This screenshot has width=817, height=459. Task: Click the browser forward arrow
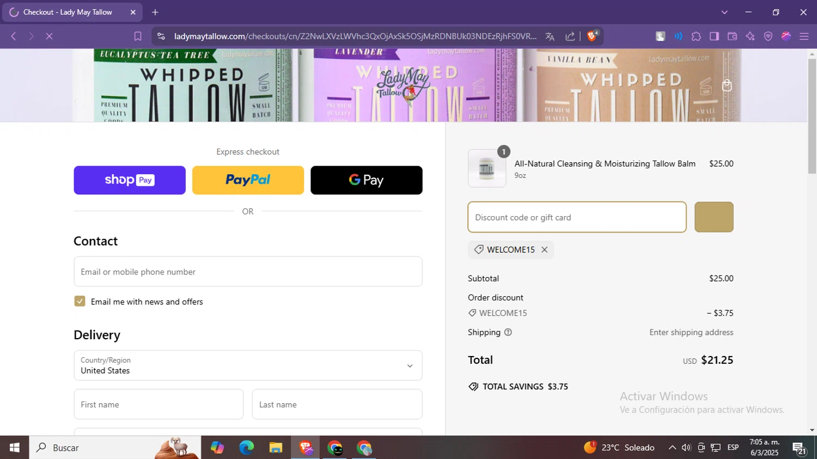tap(31, 36)
